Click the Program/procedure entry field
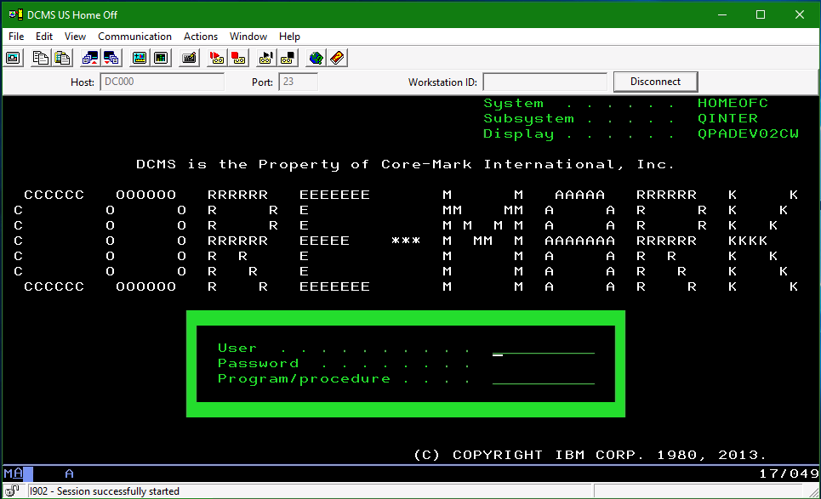 point(544,378)
